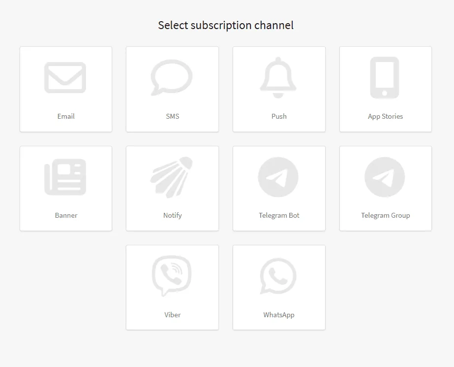Click the Push label text

279,116
